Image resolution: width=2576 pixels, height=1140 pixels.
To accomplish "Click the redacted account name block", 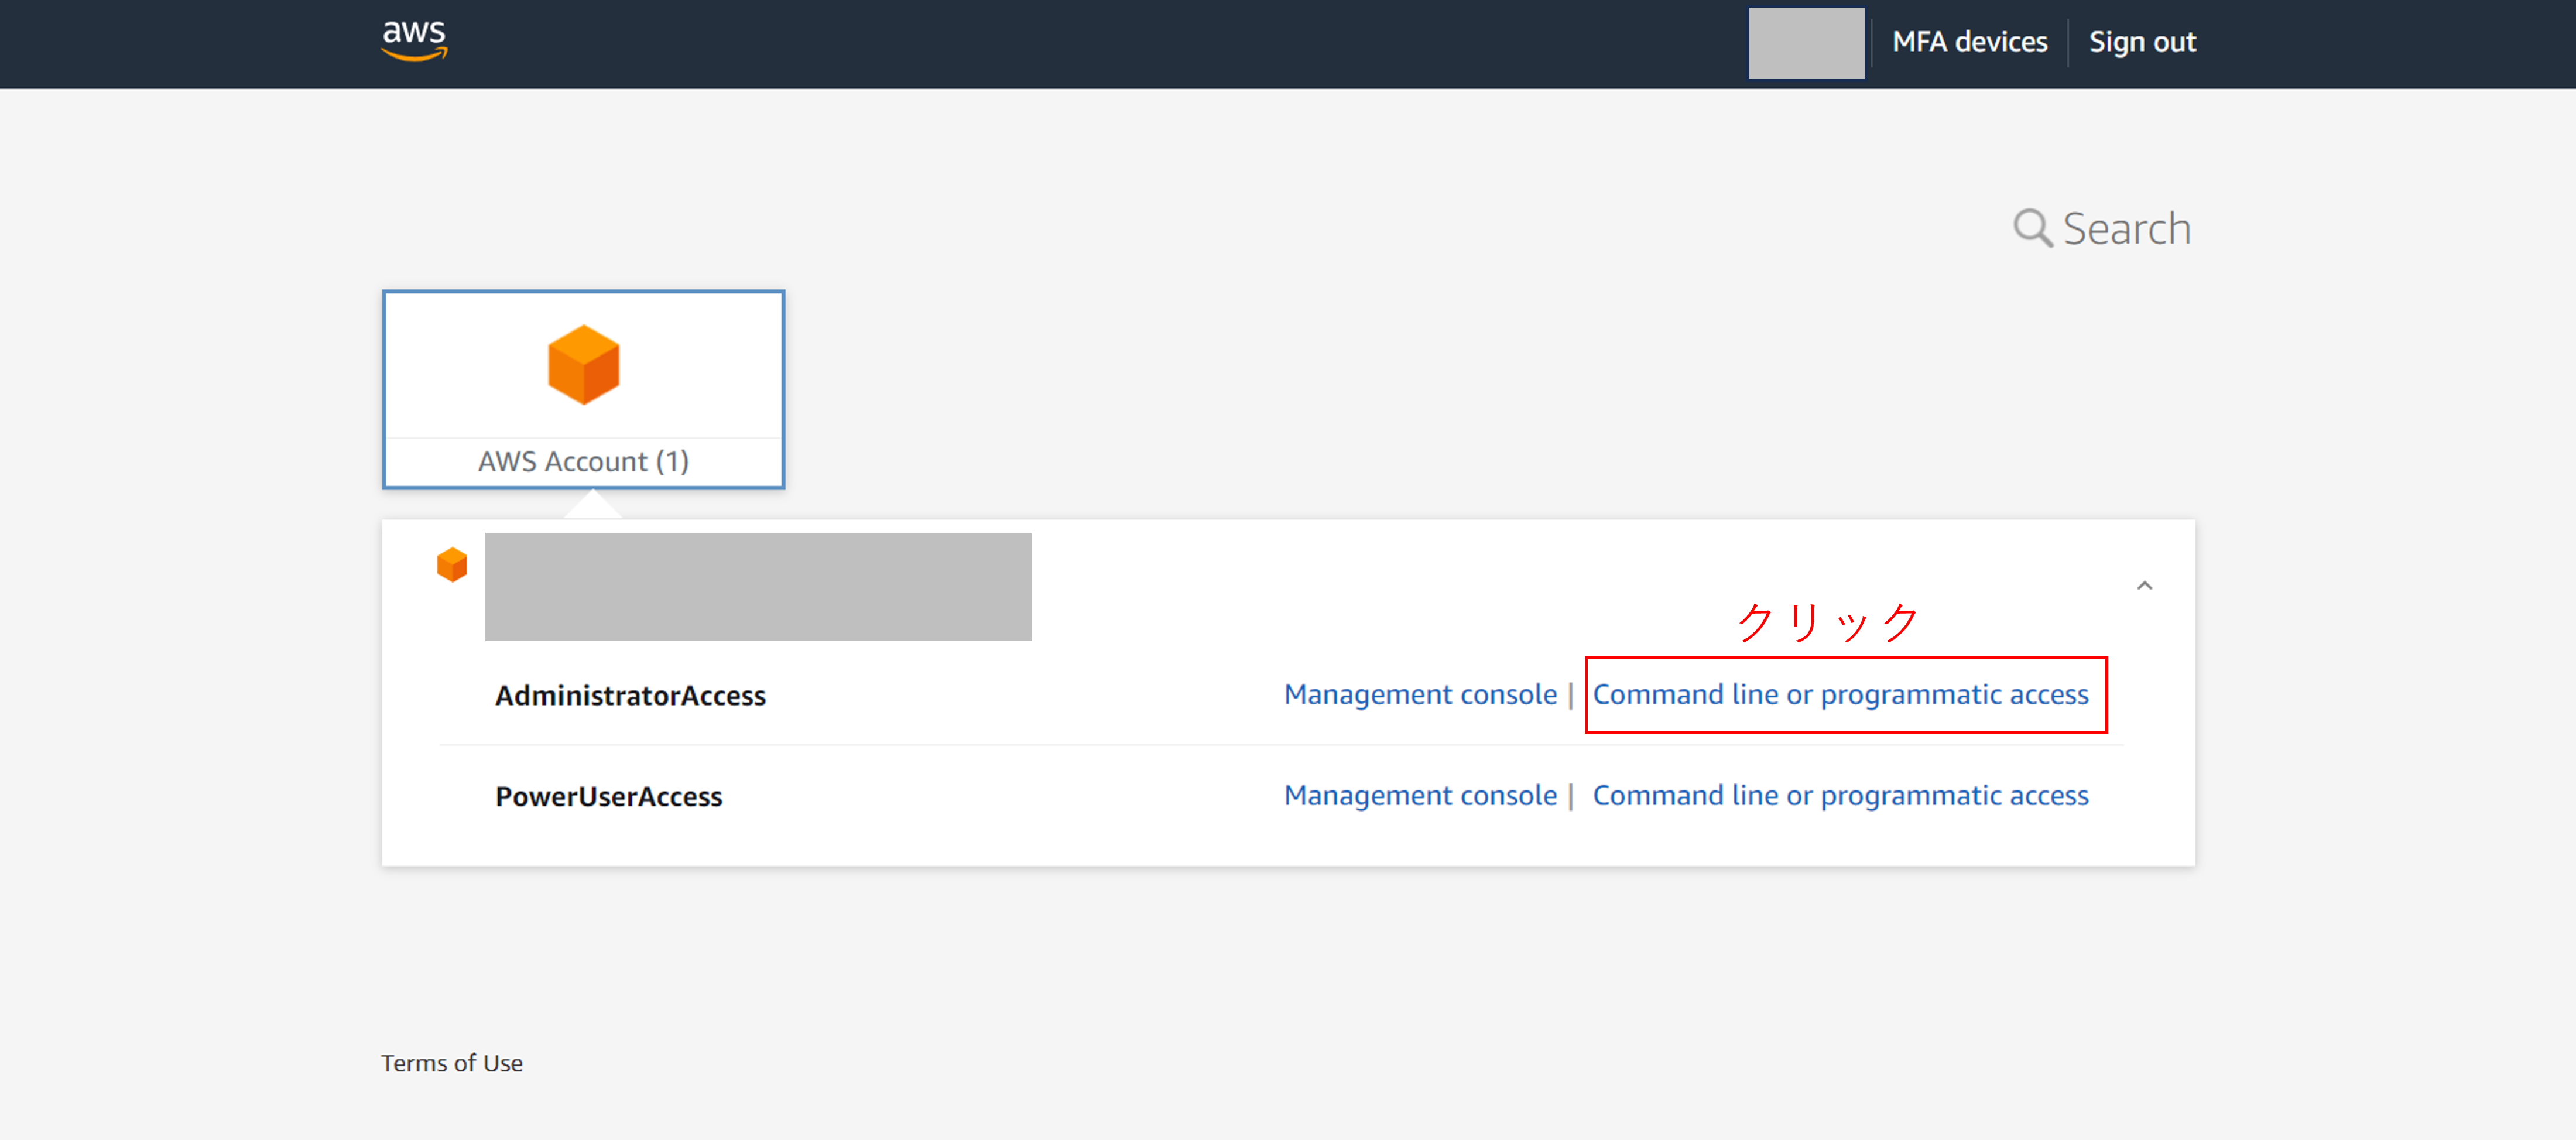I will (758, 587).
